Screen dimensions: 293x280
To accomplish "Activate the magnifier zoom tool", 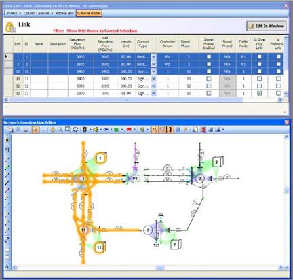I will [x=60, y=130].
